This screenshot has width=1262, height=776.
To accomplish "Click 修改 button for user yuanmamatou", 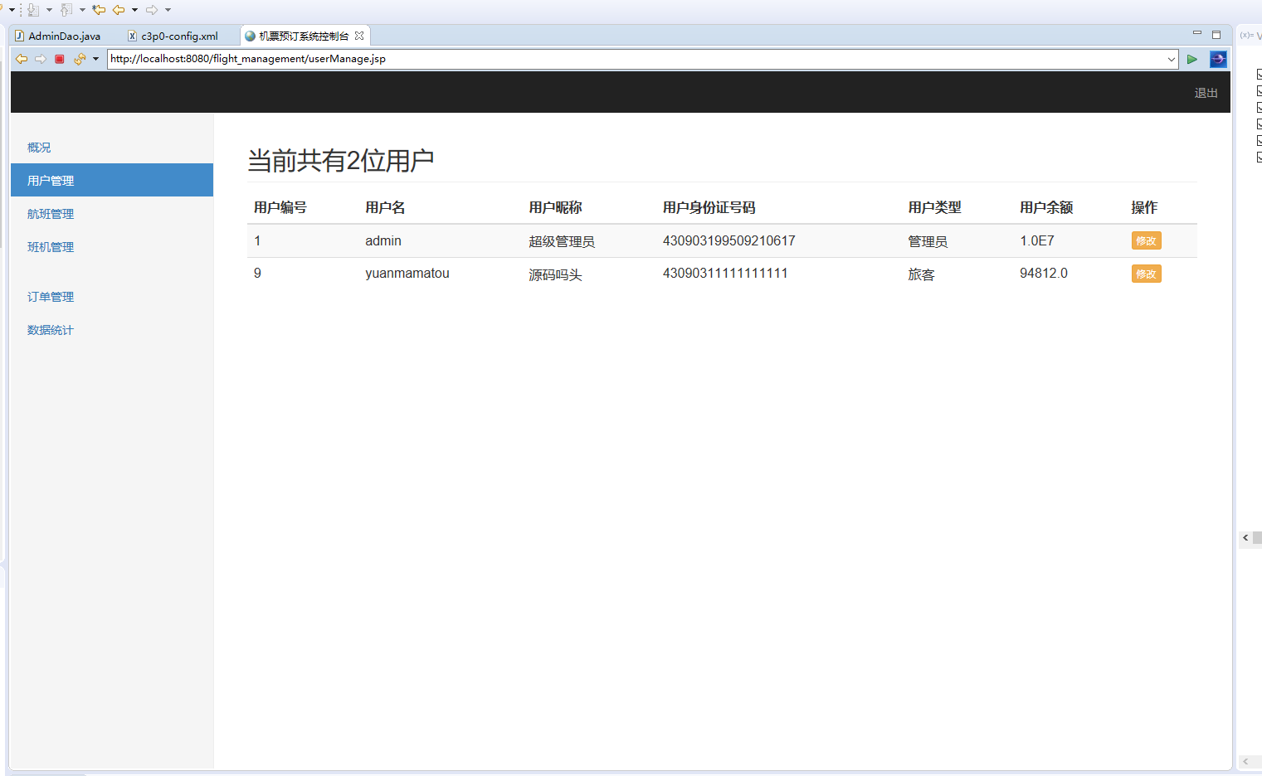I will click(x=1146, y=273).
